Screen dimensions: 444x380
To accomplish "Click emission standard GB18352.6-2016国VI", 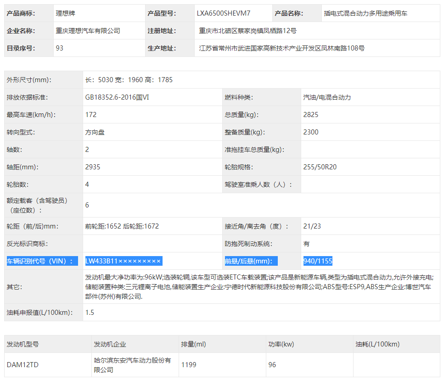I will point(117,97).
